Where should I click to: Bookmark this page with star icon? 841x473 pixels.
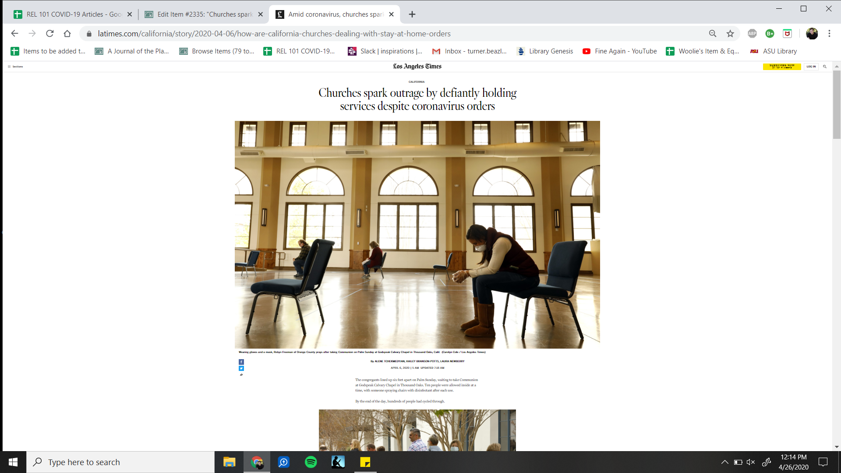[730, 34]
